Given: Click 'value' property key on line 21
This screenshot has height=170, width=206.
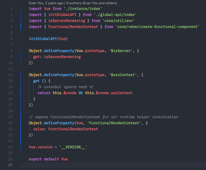Looking at the screenshot, I should (38, 129).
